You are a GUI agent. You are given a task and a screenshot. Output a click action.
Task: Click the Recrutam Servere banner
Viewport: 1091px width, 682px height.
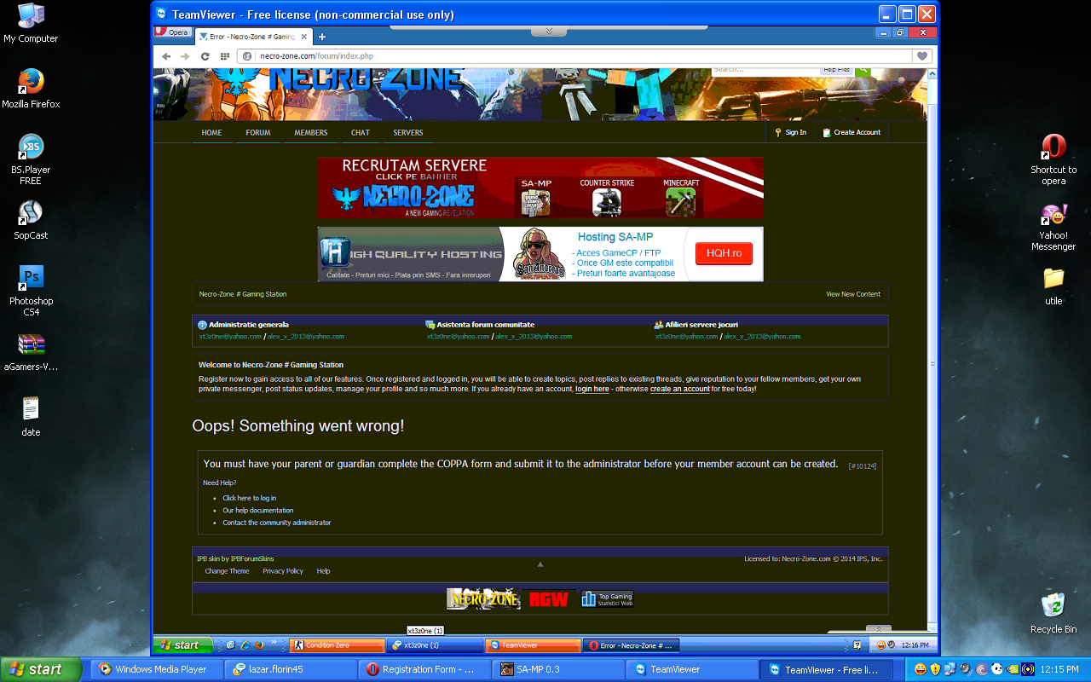(x=540, y=188)
